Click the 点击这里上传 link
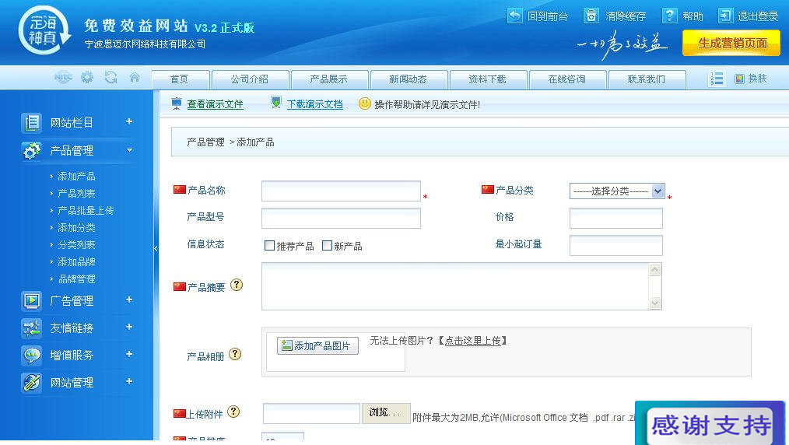Image resolution: width=789 pixels, height=445 pixels. coord(473,341)
